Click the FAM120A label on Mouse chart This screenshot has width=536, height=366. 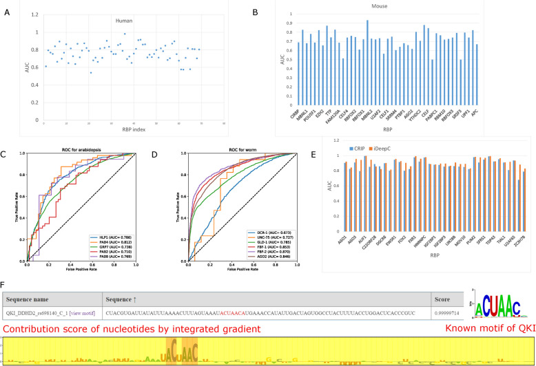(333, 116)
